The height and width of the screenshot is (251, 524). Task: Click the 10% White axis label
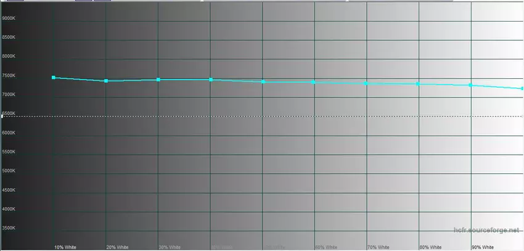pyautogui.click(x=65, y=247)
